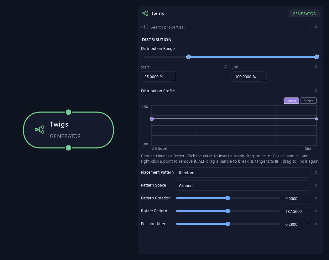Click the Pattern Rotation stepper arrows
The width and height of the screenshot is (329, 260).
tap(308, 198)
